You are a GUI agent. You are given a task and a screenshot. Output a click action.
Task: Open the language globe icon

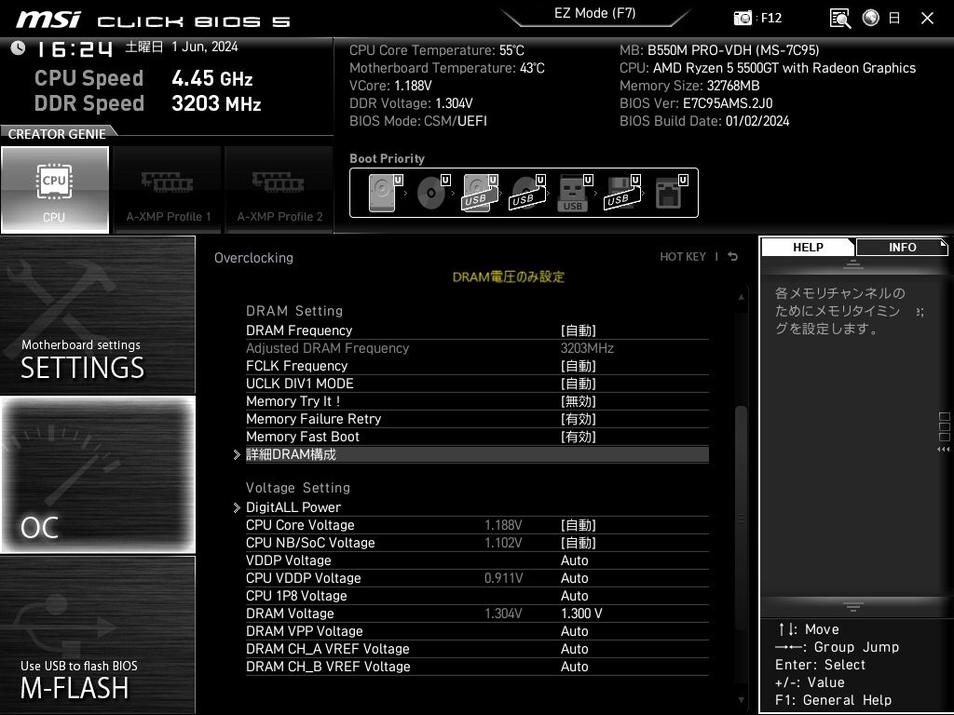[x=871, y=18]
